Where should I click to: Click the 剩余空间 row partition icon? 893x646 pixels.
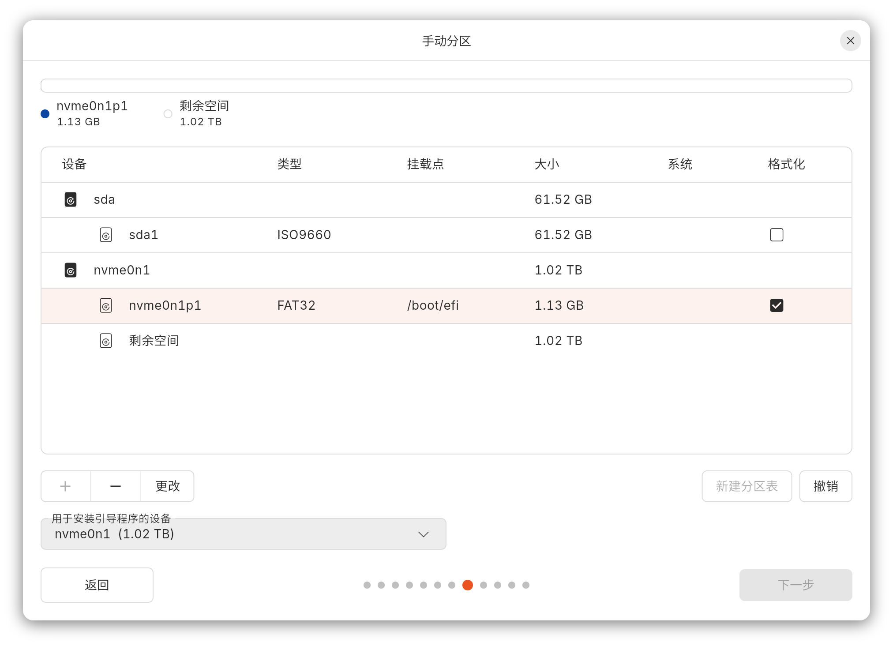(x=106, y=341)
